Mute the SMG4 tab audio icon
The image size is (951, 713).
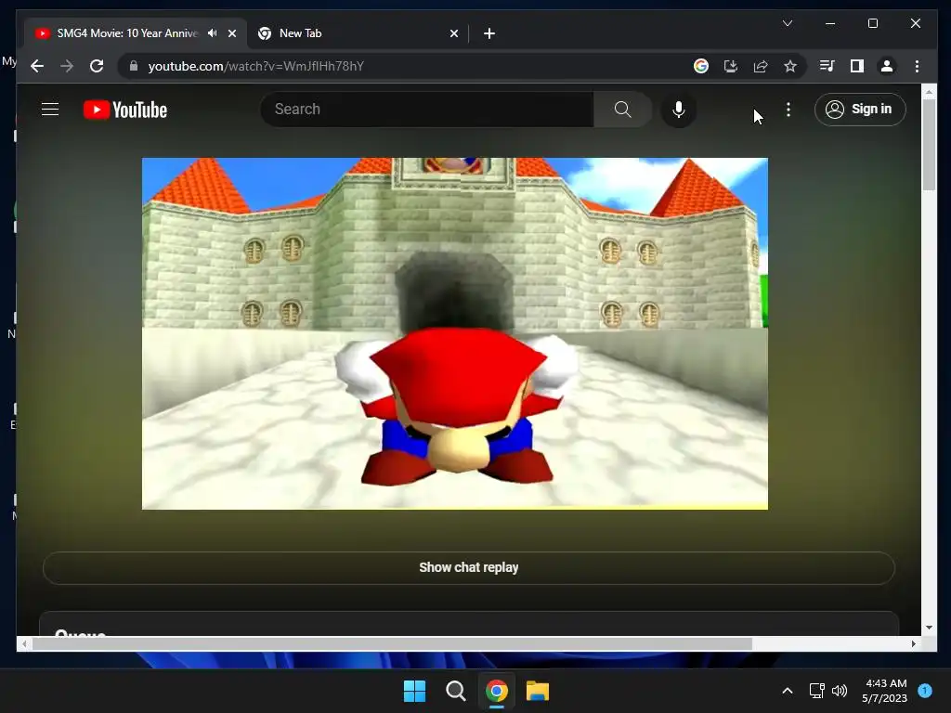[213, 33]
